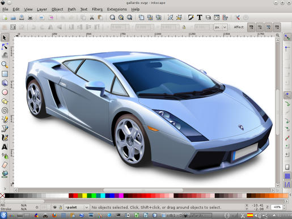
Task: Click the Cut scissors icon
Action: [92, 18]
